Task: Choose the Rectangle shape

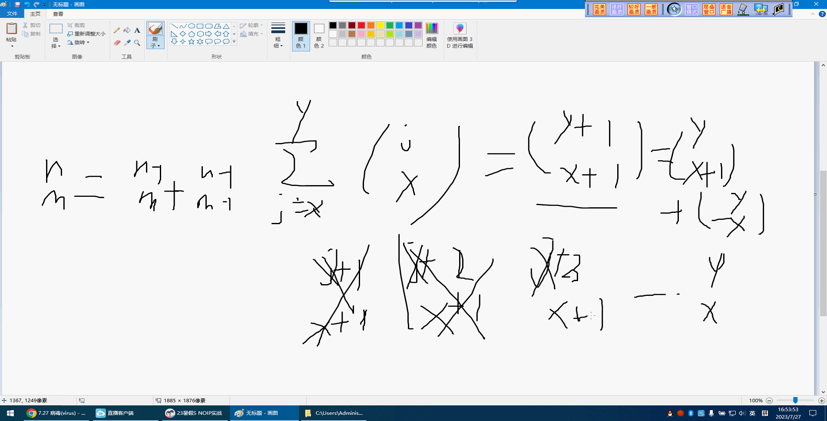Action: [x=200, y=26]
